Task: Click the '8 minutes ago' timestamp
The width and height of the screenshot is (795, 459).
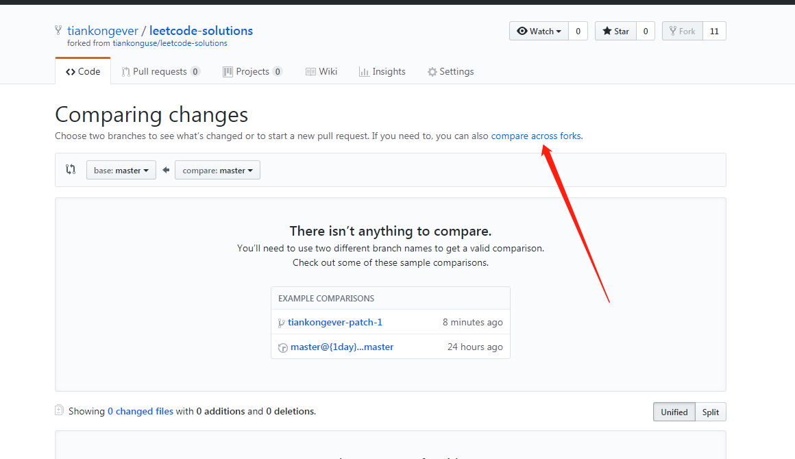Action: [x=472, y=322]
